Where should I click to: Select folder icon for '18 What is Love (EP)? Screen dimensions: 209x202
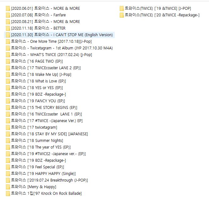(x=8, y=81)
